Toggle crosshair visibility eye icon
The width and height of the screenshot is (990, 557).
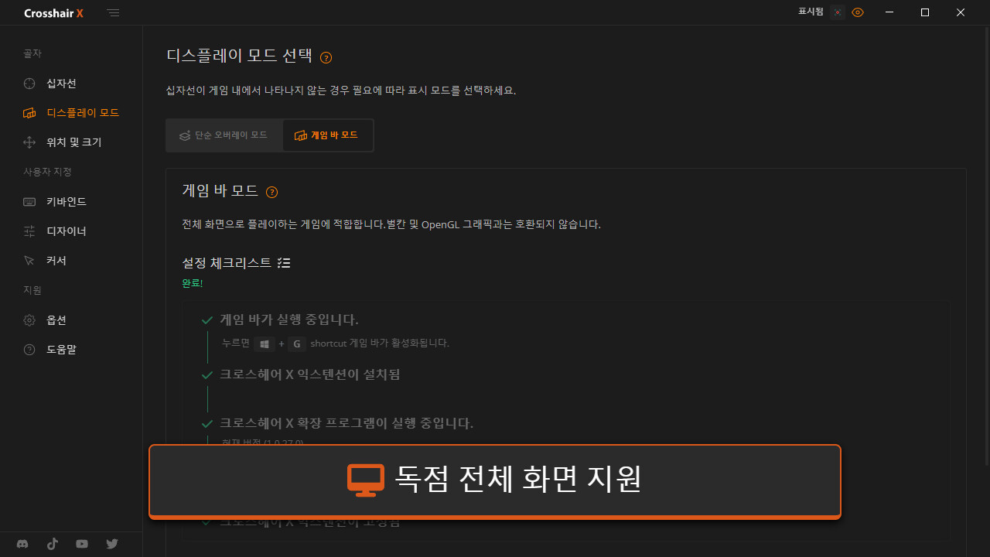[x=857, y=12]
